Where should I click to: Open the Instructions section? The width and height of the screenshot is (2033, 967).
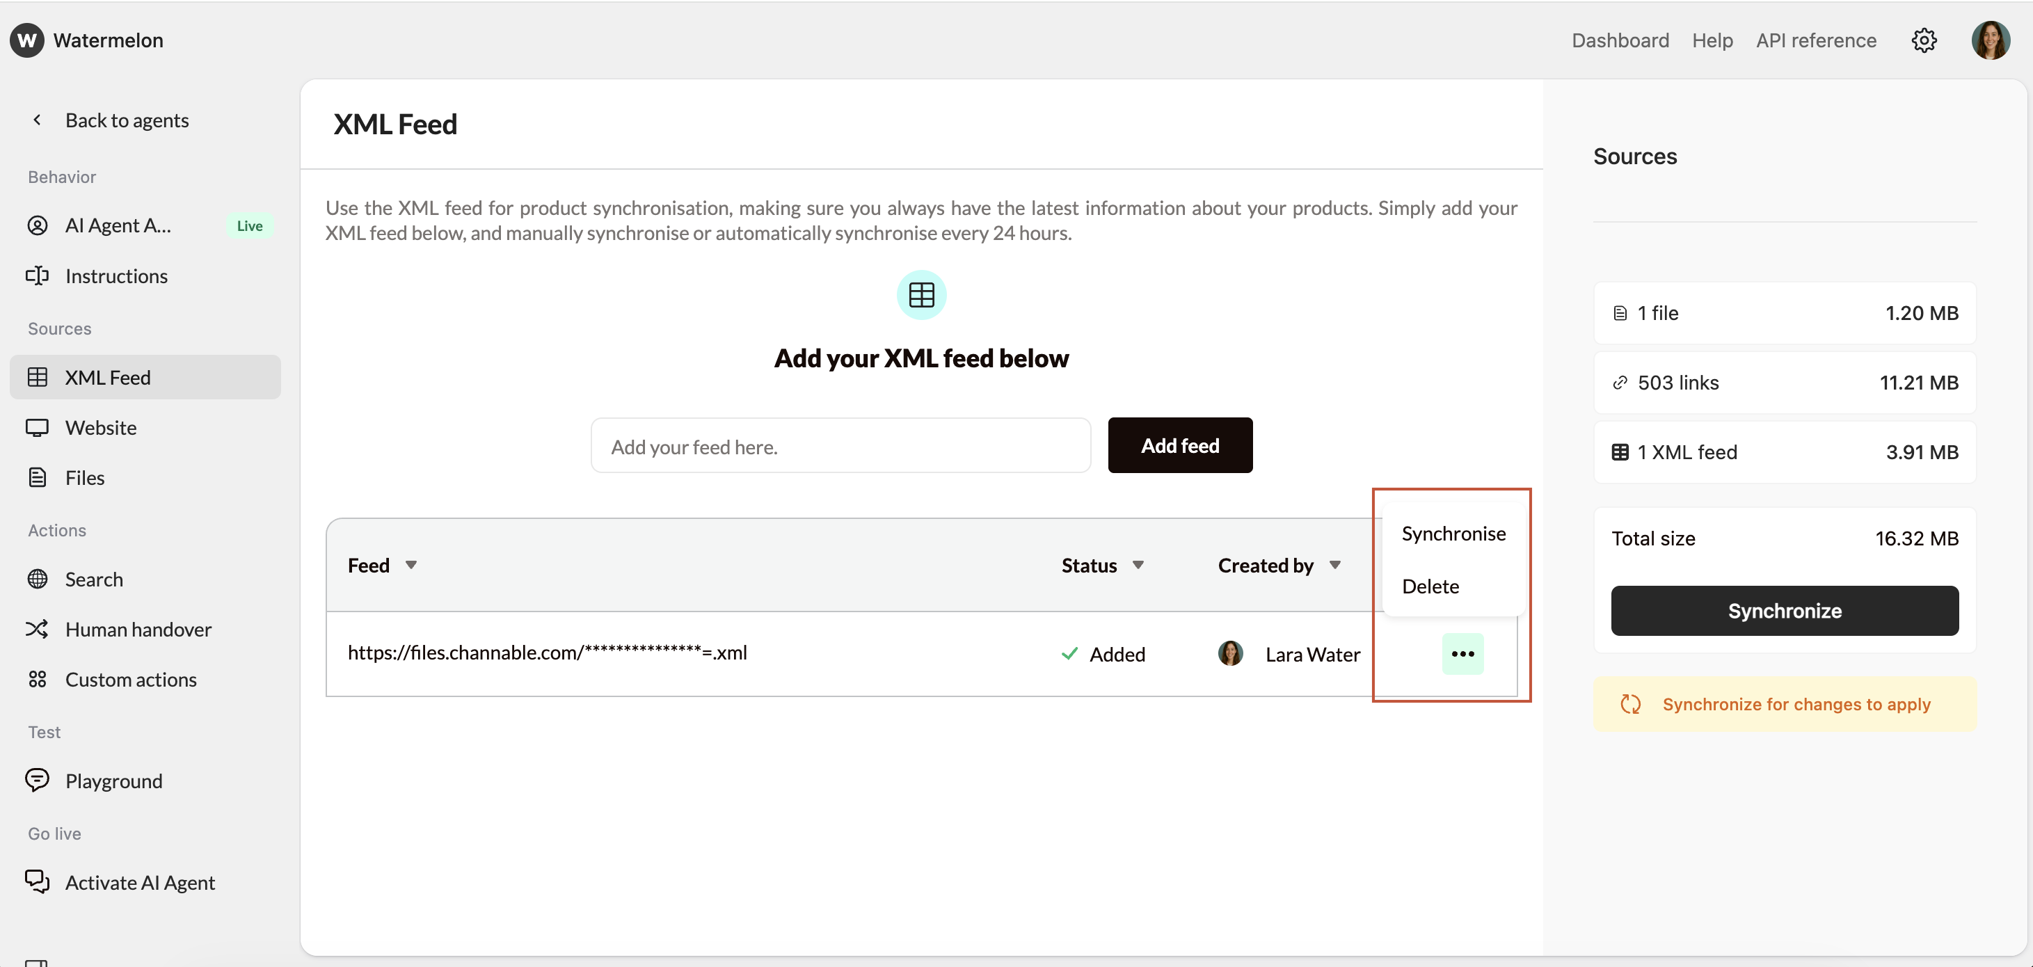pos(117,275)
